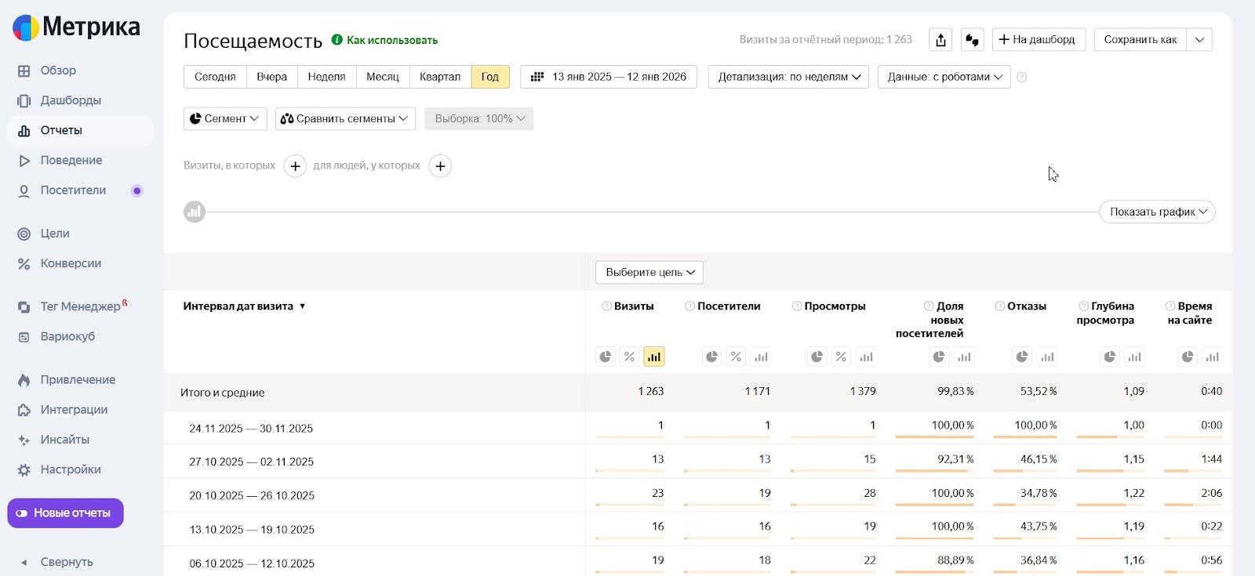Open the 'Сегмент' dropdown
The width and height of the screenshot is (1255, 576).
(225, 119)
